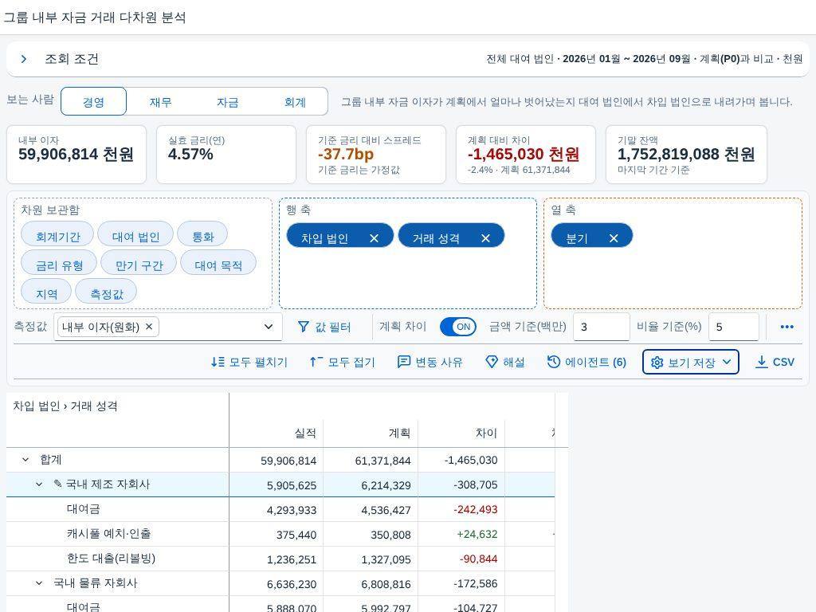
Task: Select the 캐시풀 예치·인출 row
Action: pyautogui.click(x=280, y=534)
